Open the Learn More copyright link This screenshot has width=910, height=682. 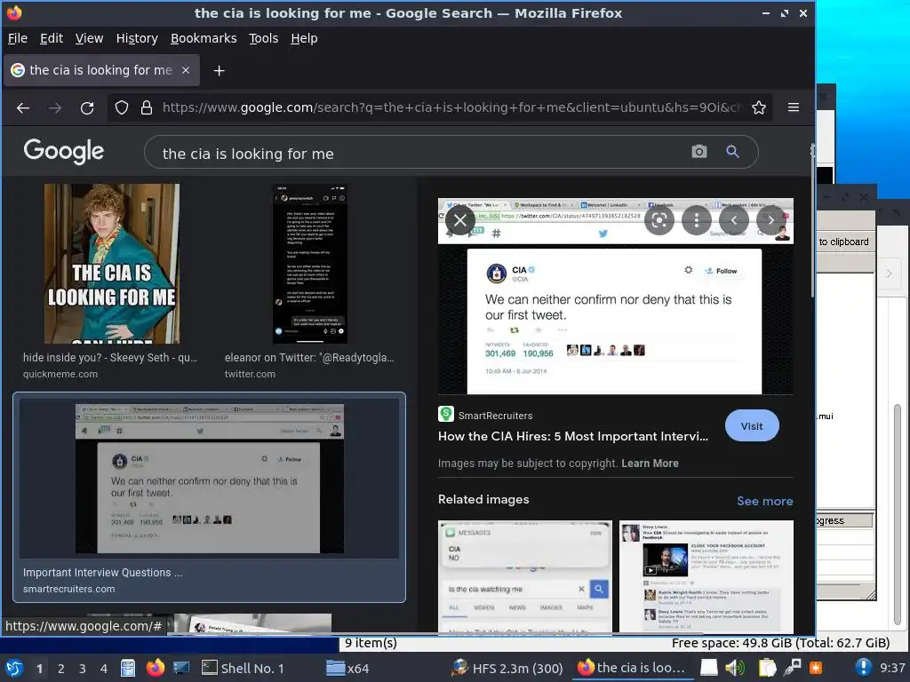pos(650,464)
